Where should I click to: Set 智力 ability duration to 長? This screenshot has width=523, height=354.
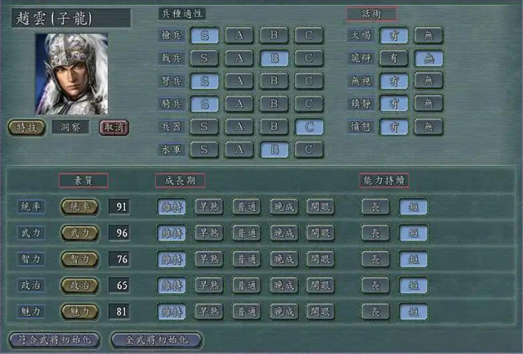376,259
